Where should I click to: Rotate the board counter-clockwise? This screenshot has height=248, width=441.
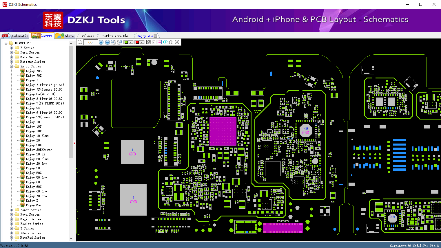coord(119,42)
